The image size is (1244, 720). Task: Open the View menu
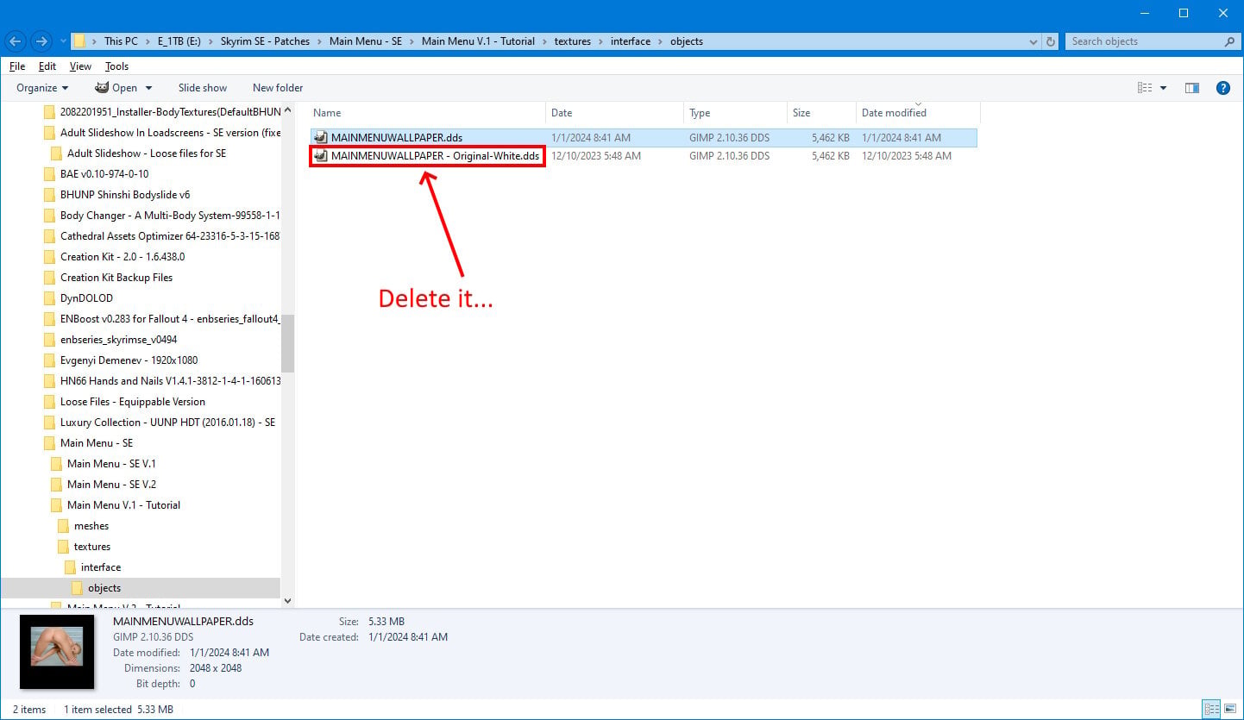[x=80, y=66]
